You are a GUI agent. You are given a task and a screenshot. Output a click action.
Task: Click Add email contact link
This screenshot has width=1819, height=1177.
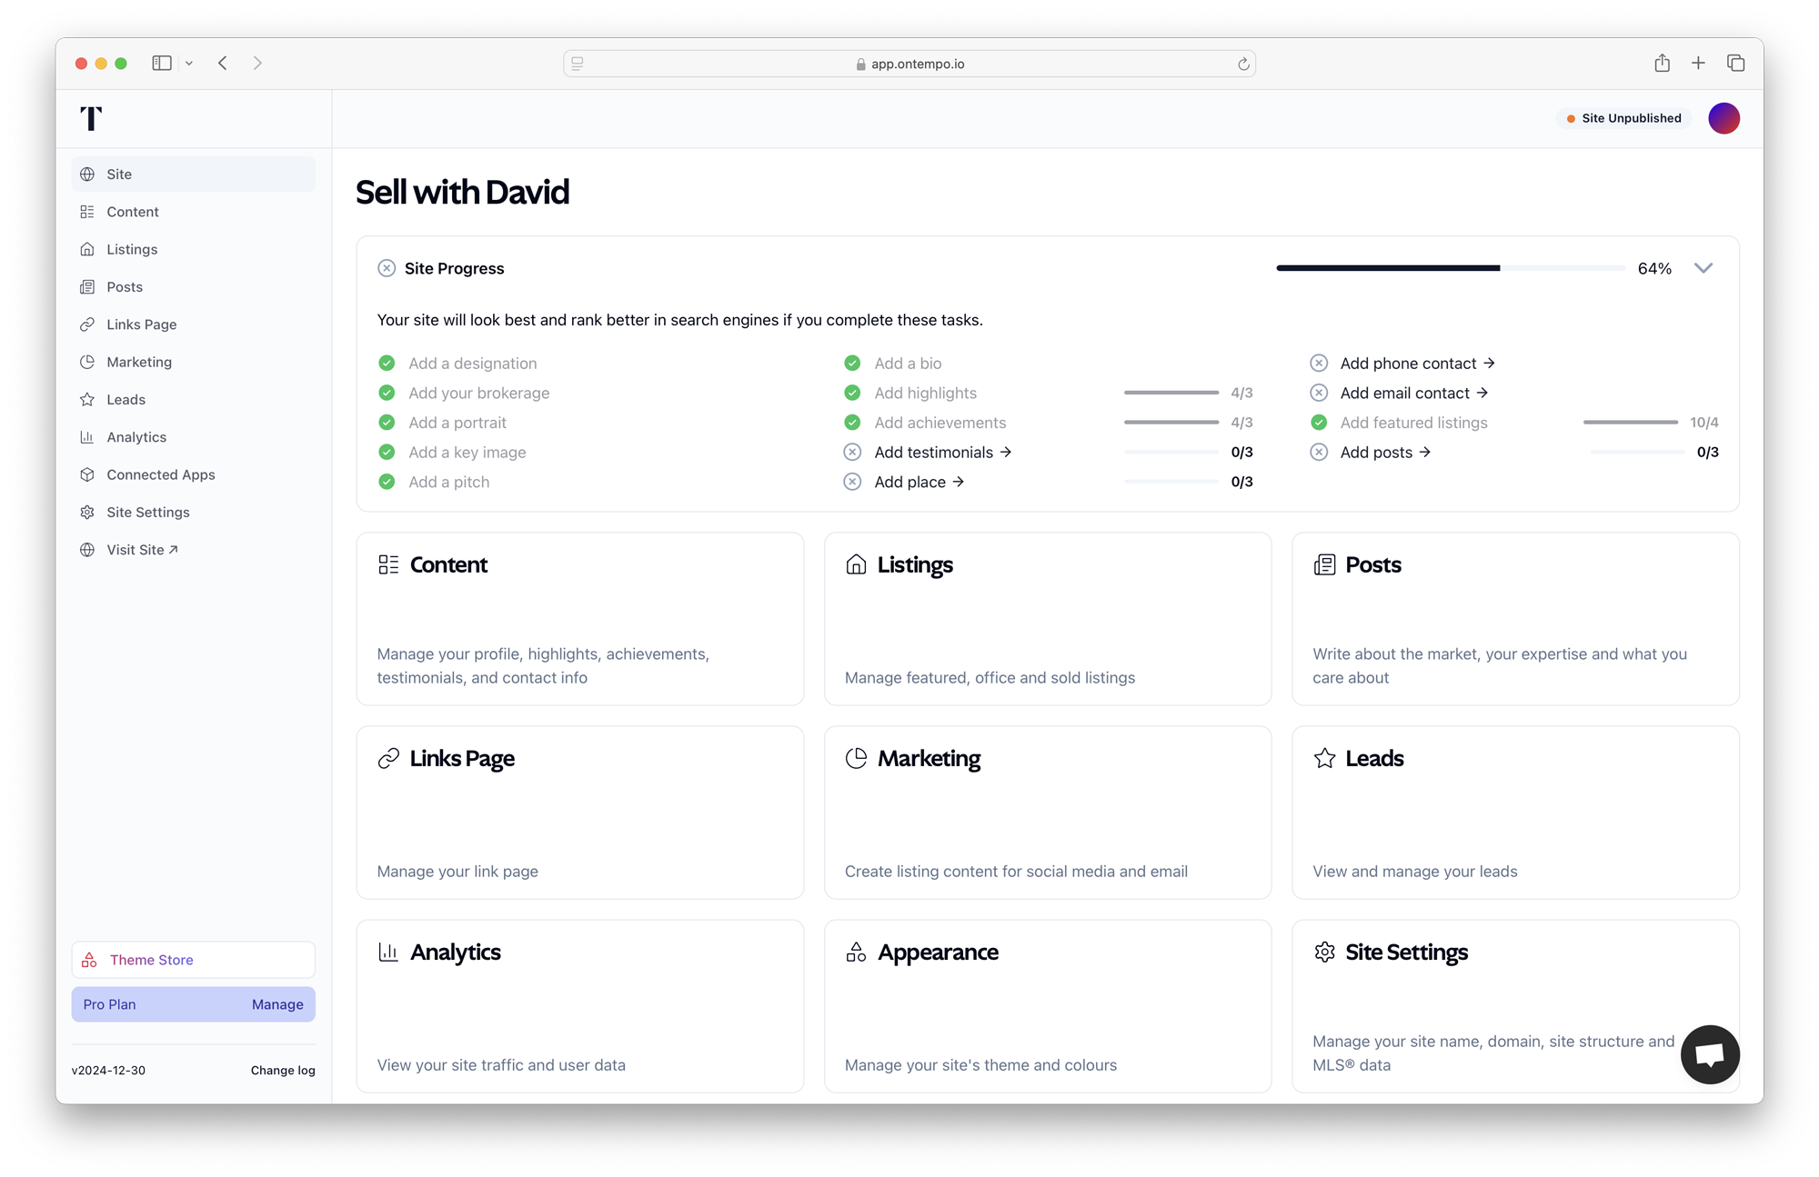[1413, 393]
